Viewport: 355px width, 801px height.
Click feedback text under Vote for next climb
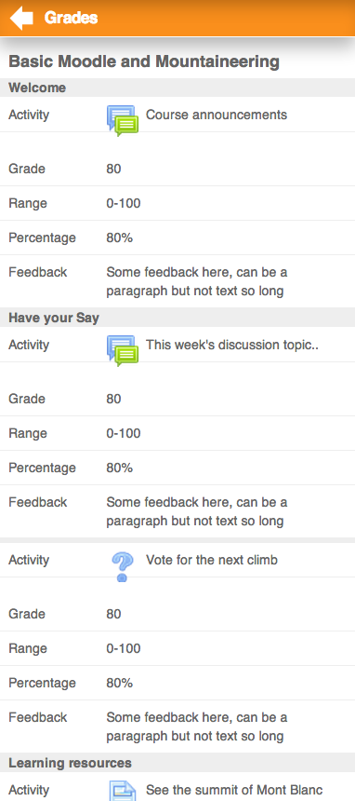click(x=197, y=726)
